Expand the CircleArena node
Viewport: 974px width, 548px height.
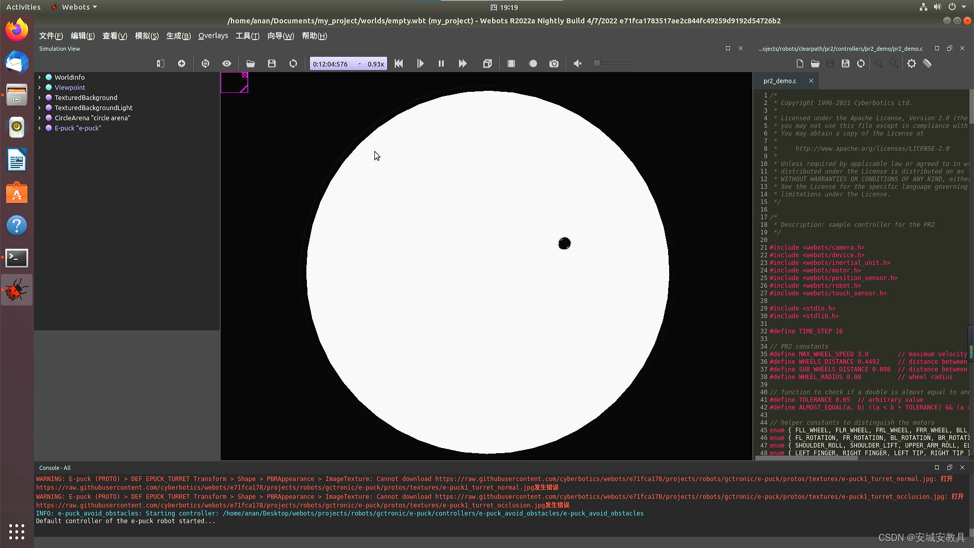(40, 118)
